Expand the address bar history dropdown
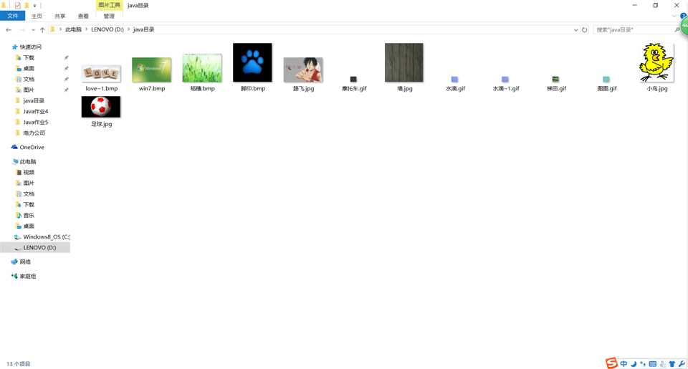The height and width of the screenshot is (369, 688). click(575, 30)
